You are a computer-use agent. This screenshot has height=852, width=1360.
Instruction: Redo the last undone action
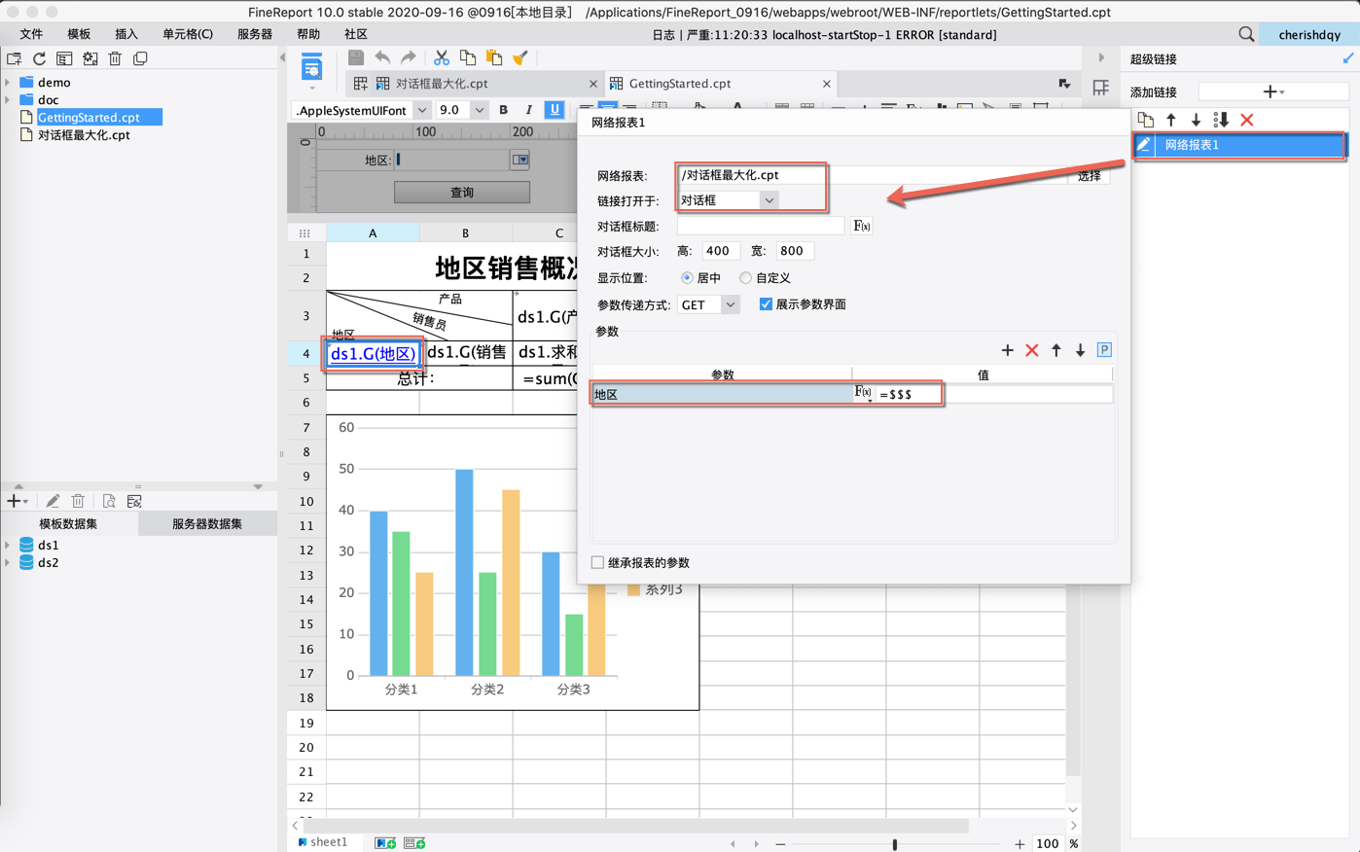pos(409,58)
